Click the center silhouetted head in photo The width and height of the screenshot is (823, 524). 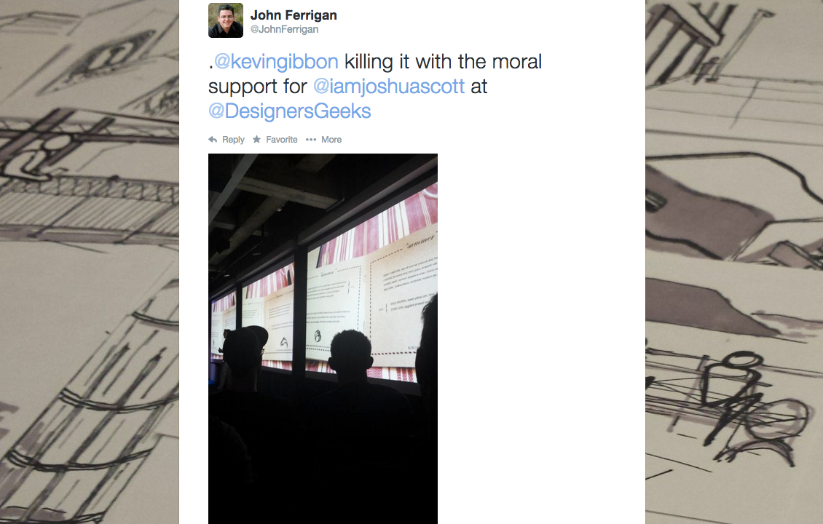350,350
